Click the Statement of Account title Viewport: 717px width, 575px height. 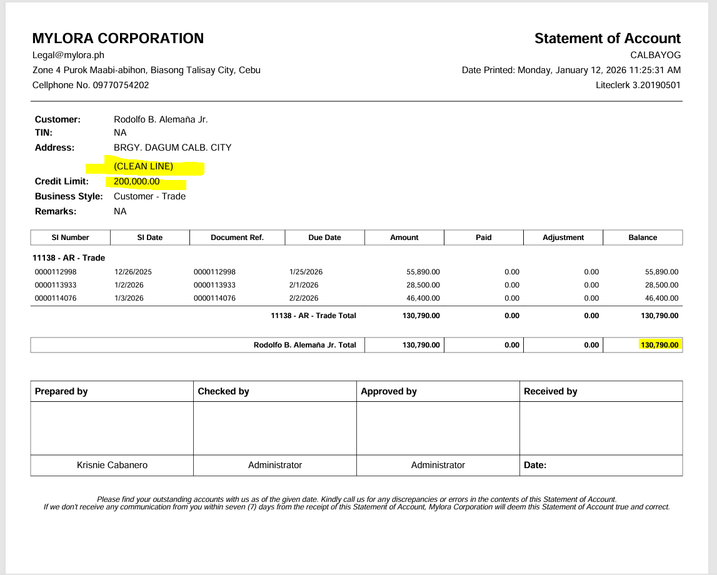607,38
